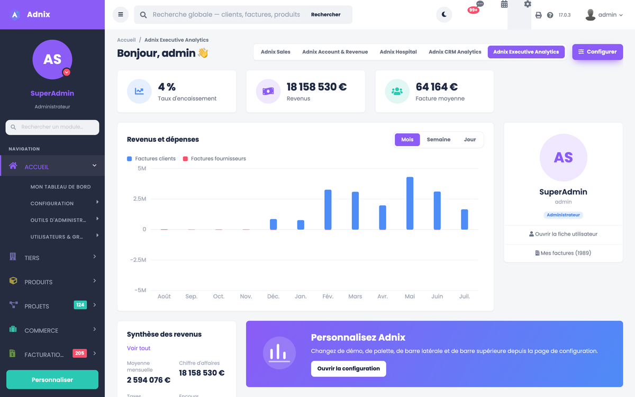
Task: Click the 124 badge on Projets
Action: click(x=80, y=305)
